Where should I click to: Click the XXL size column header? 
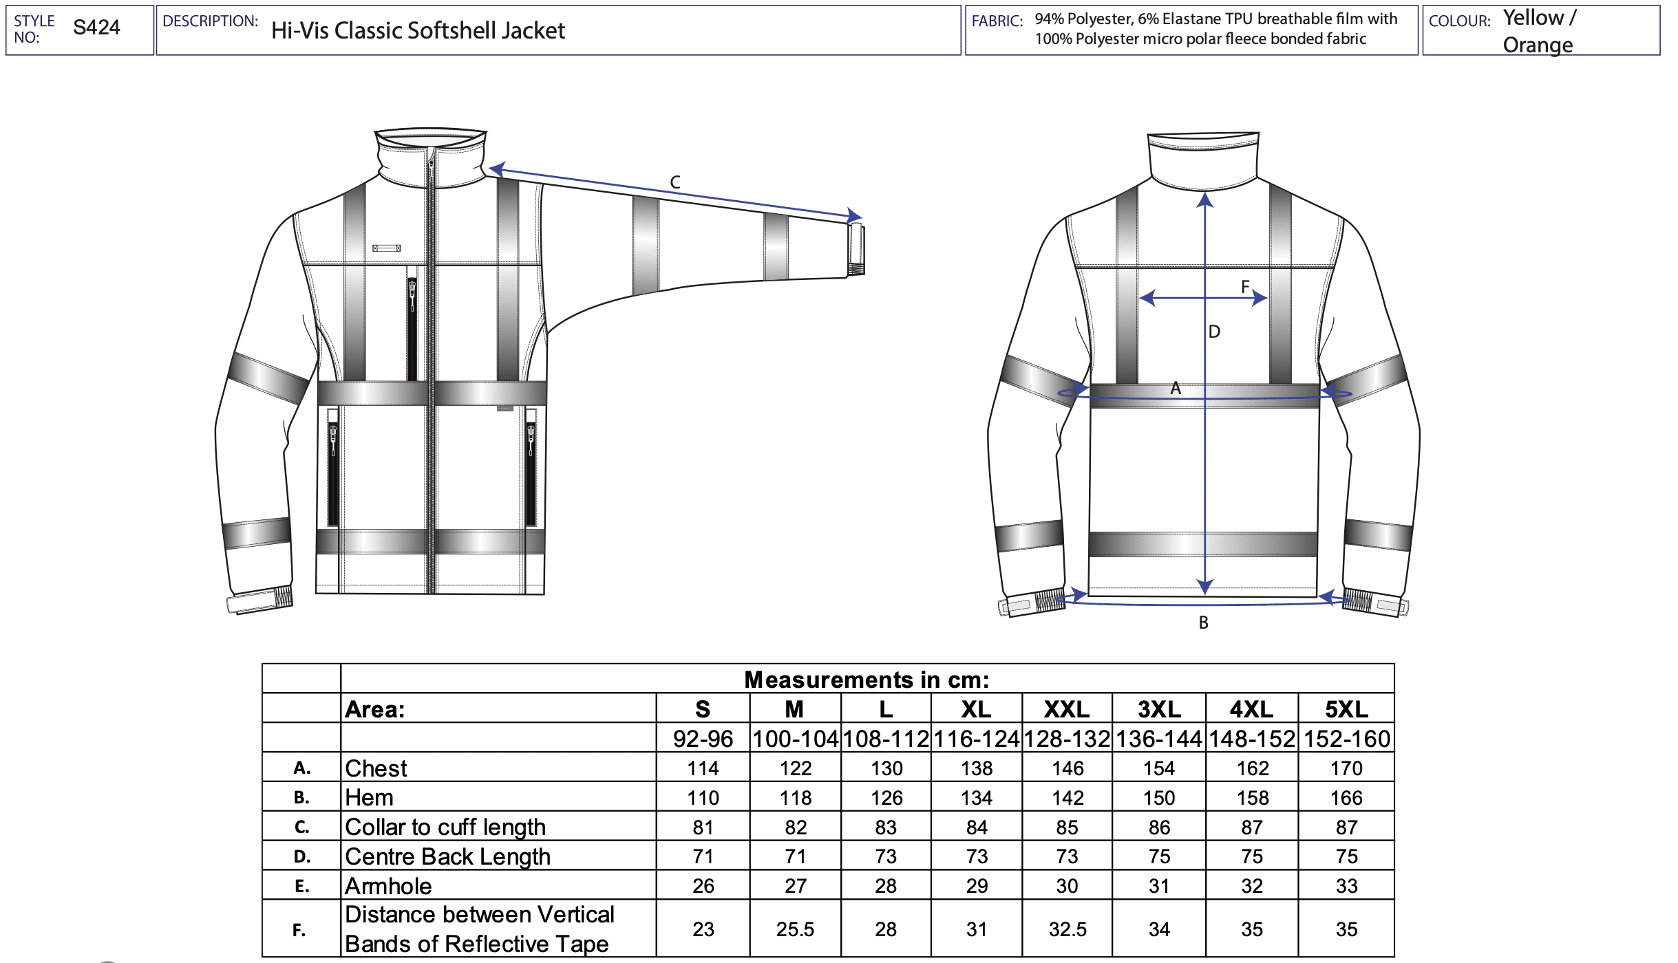point(1067,709)
